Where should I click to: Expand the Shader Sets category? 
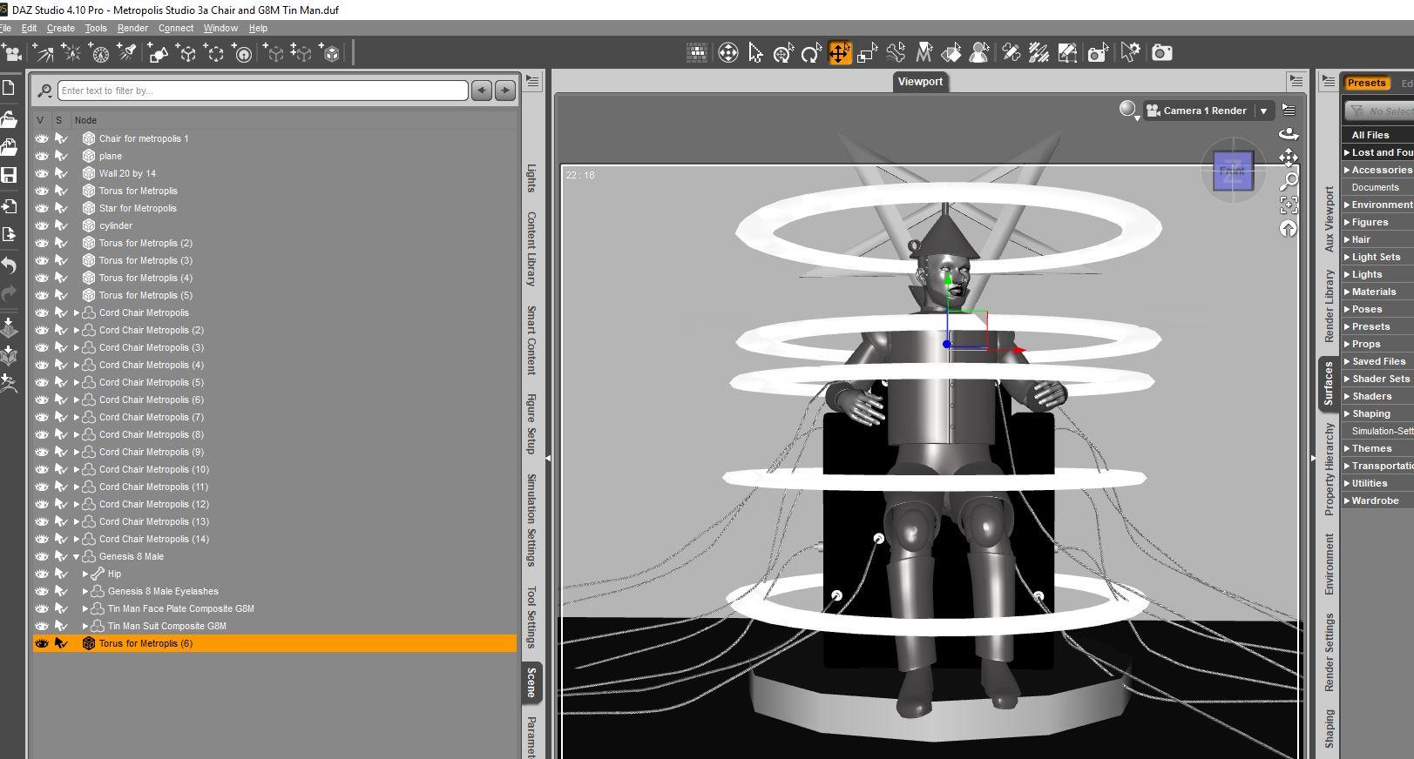(1347, 379)
